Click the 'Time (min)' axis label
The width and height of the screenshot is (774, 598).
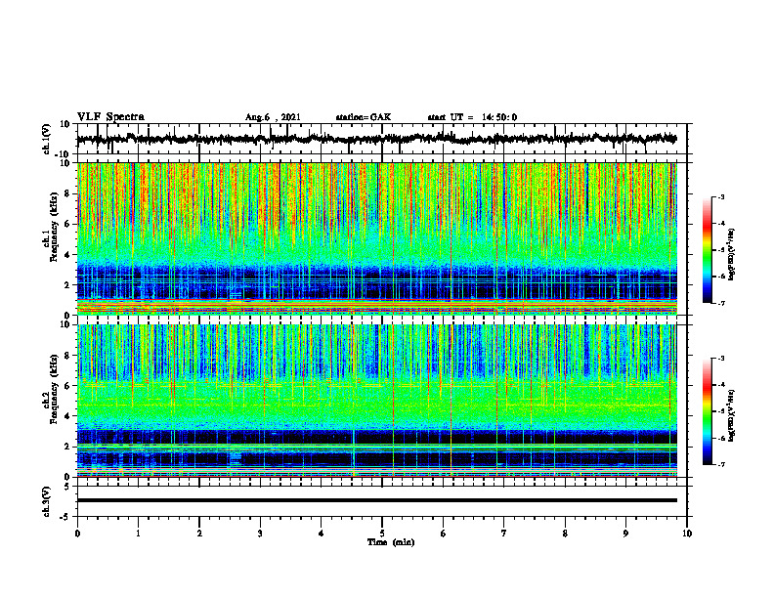coord(391,542)
